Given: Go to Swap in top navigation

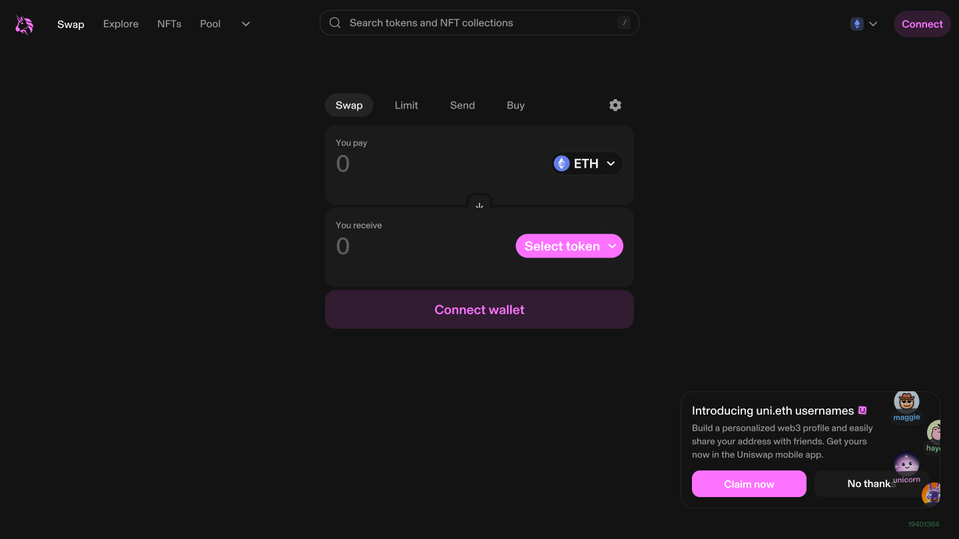Looking at the screenshot, I should pos(71,24).
